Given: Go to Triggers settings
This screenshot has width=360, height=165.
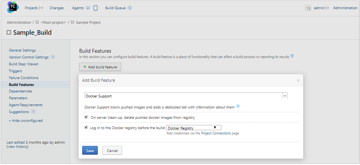Looking at the screenshot, I should pos(15,71).
